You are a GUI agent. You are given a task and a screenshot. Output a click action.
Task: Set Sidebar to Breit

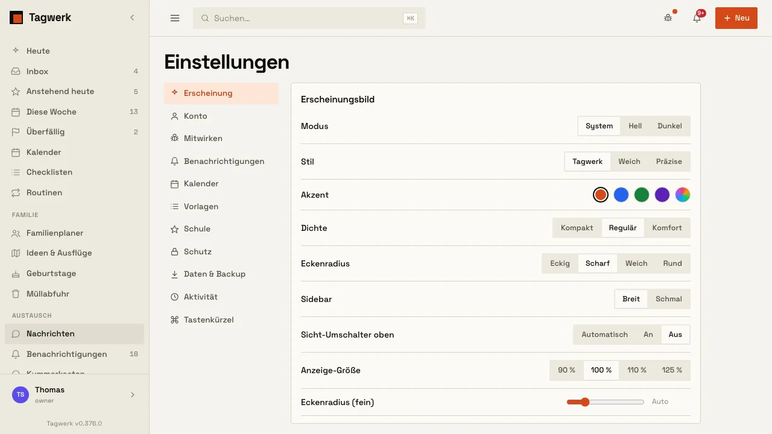(631, 299)
